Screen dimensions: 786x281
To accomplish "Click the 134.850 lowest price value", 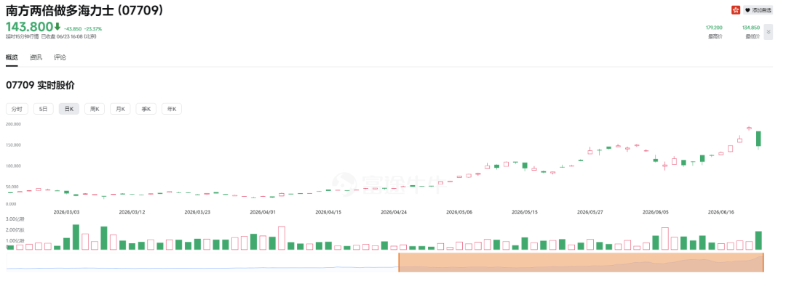I will [x=751, y=28].
